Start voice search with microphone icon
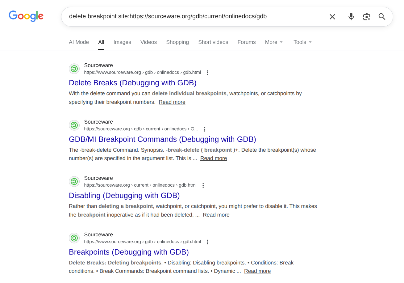This screenshot has height=283, width=404. [351, 17]
